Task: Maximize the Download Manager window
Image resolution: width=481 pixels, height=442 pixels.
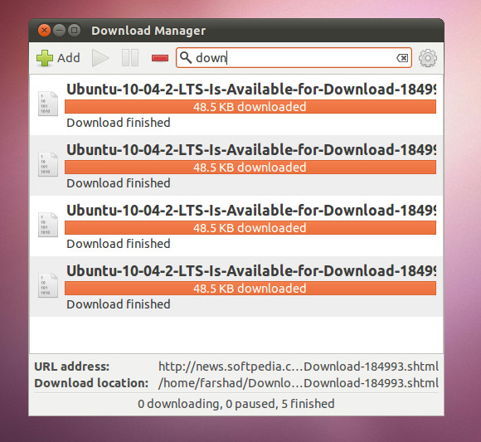Action: (74, 31)
